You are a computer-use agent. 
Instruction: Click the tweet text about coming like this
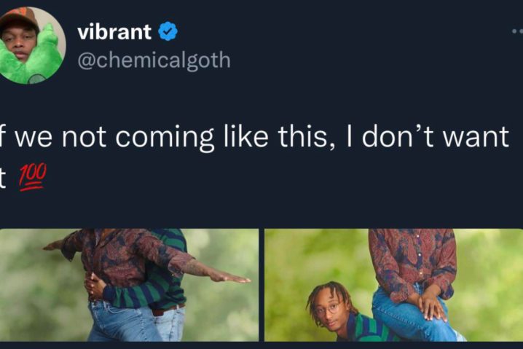[253, 157]
